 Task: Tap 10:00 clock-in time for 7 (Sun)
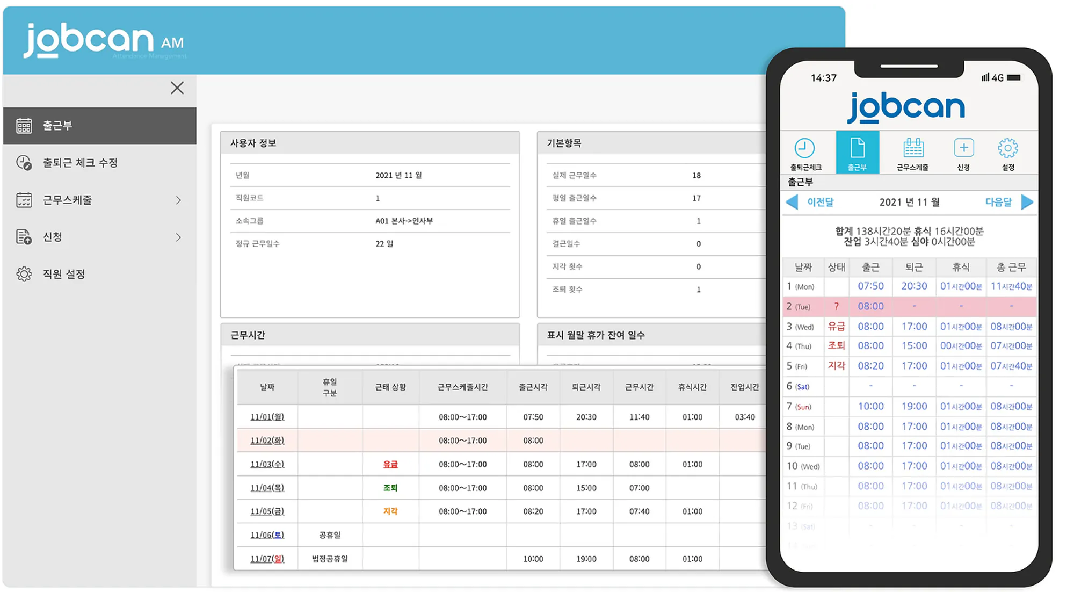point(870,407)
